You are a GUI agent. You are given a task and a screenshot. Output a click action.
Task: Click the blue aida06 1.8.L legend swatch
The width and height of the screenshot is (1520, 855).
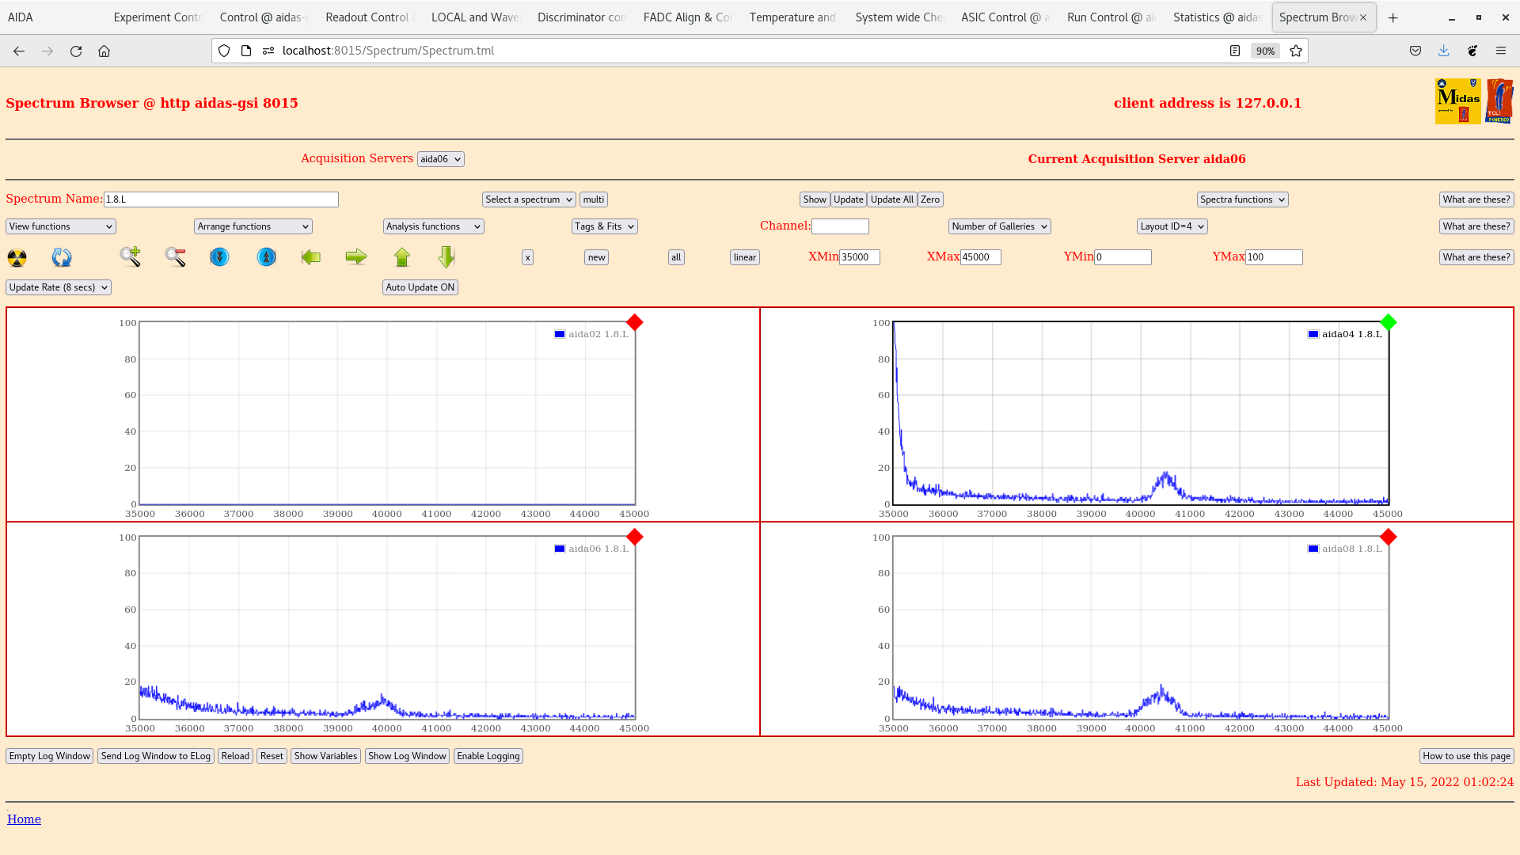tap(560, 549)
